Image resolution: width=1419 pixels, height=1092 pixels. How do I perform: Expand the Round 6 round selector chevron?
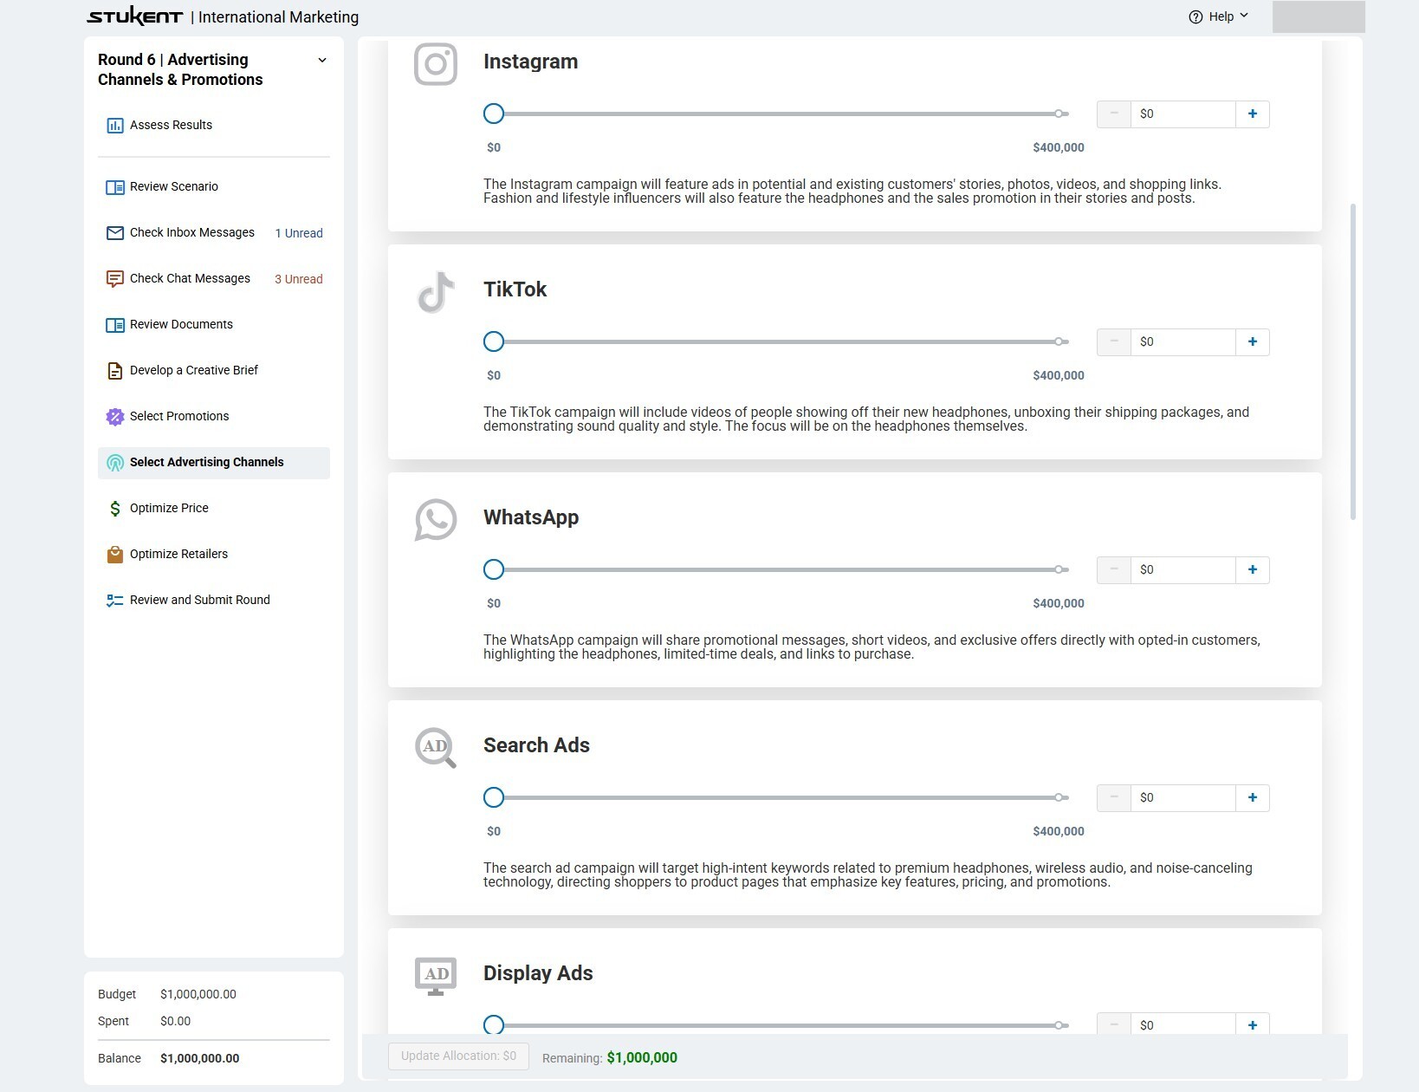click(322, 61)
